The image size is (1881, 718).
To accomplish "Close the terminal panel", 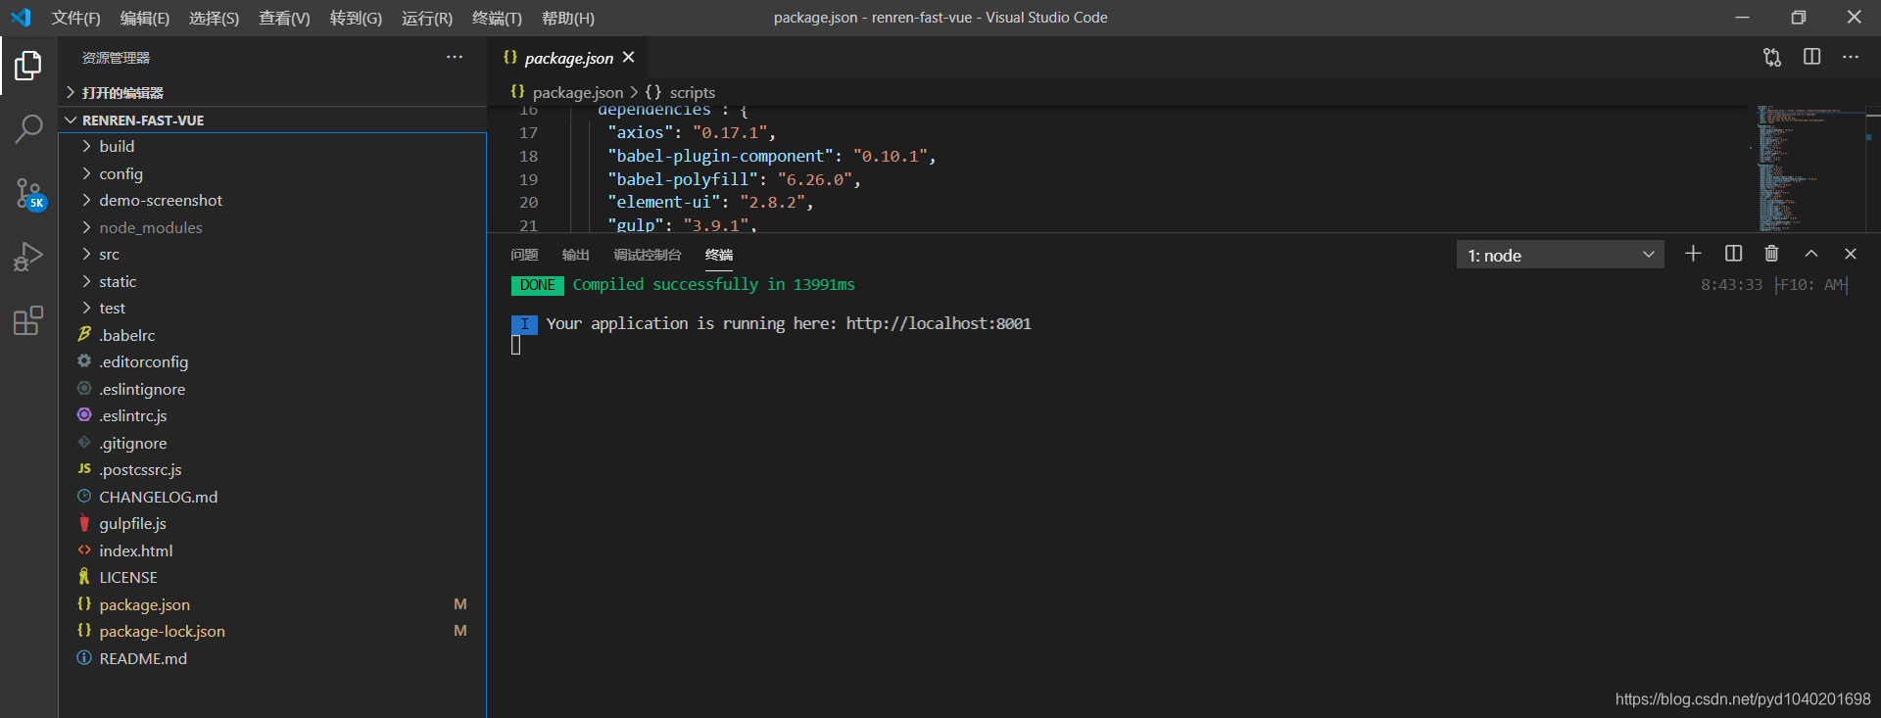I will tap(1851, 254).
